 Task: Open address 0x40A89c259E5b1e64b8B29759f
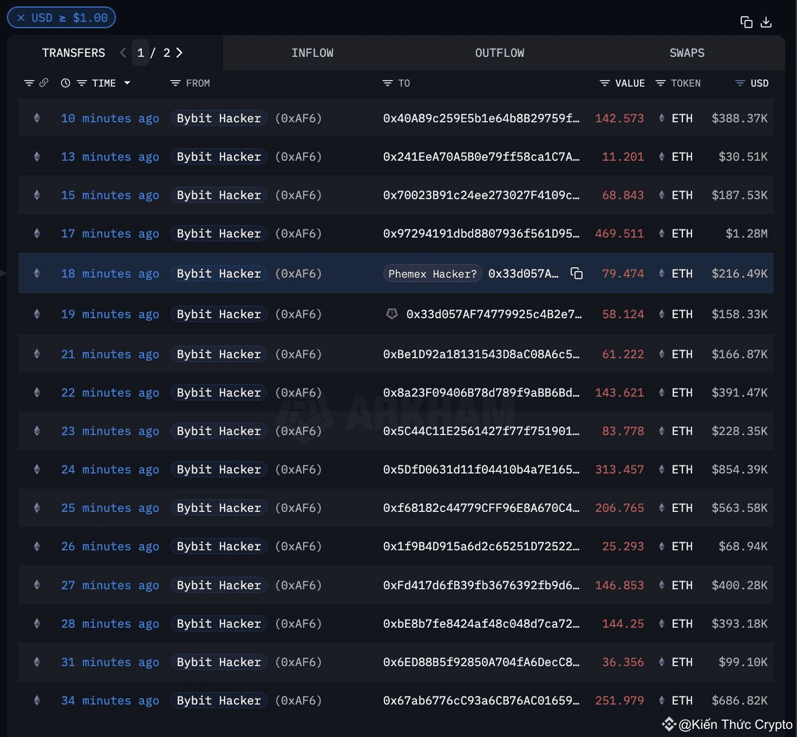pyautogui.click(x=481, y=118)
